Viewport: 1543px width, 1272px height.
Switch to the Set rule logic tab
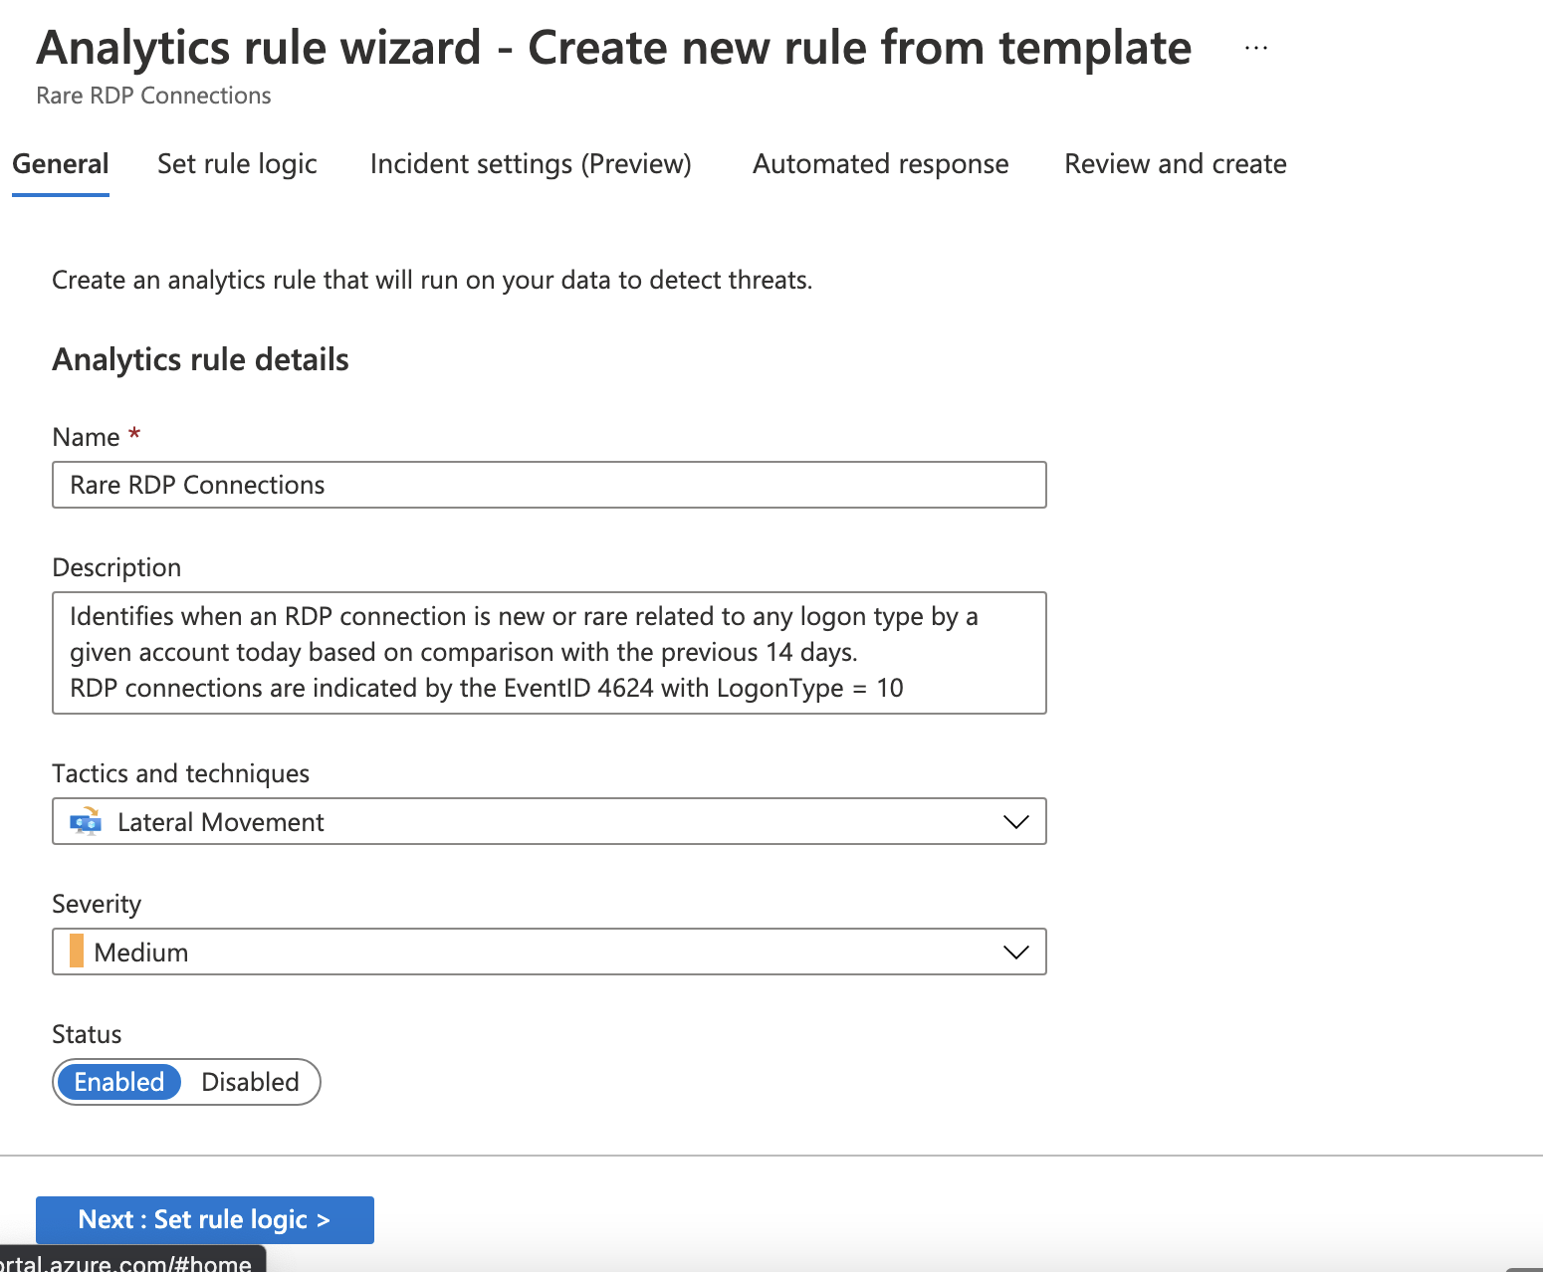tap(236, 163)
